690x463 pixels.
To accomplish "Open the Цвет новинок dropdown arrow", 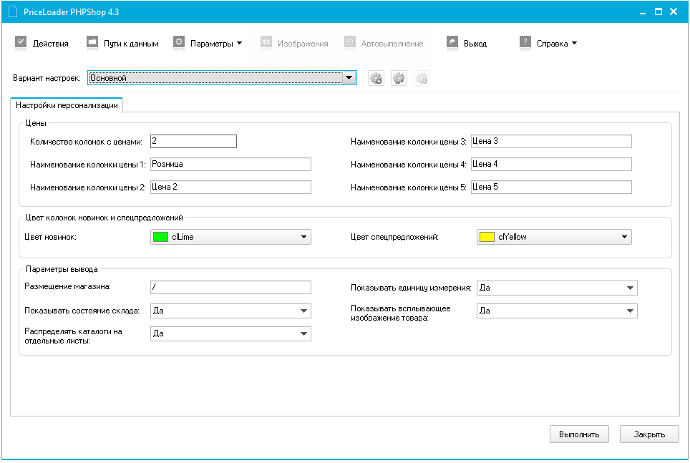I will point(303,237).
